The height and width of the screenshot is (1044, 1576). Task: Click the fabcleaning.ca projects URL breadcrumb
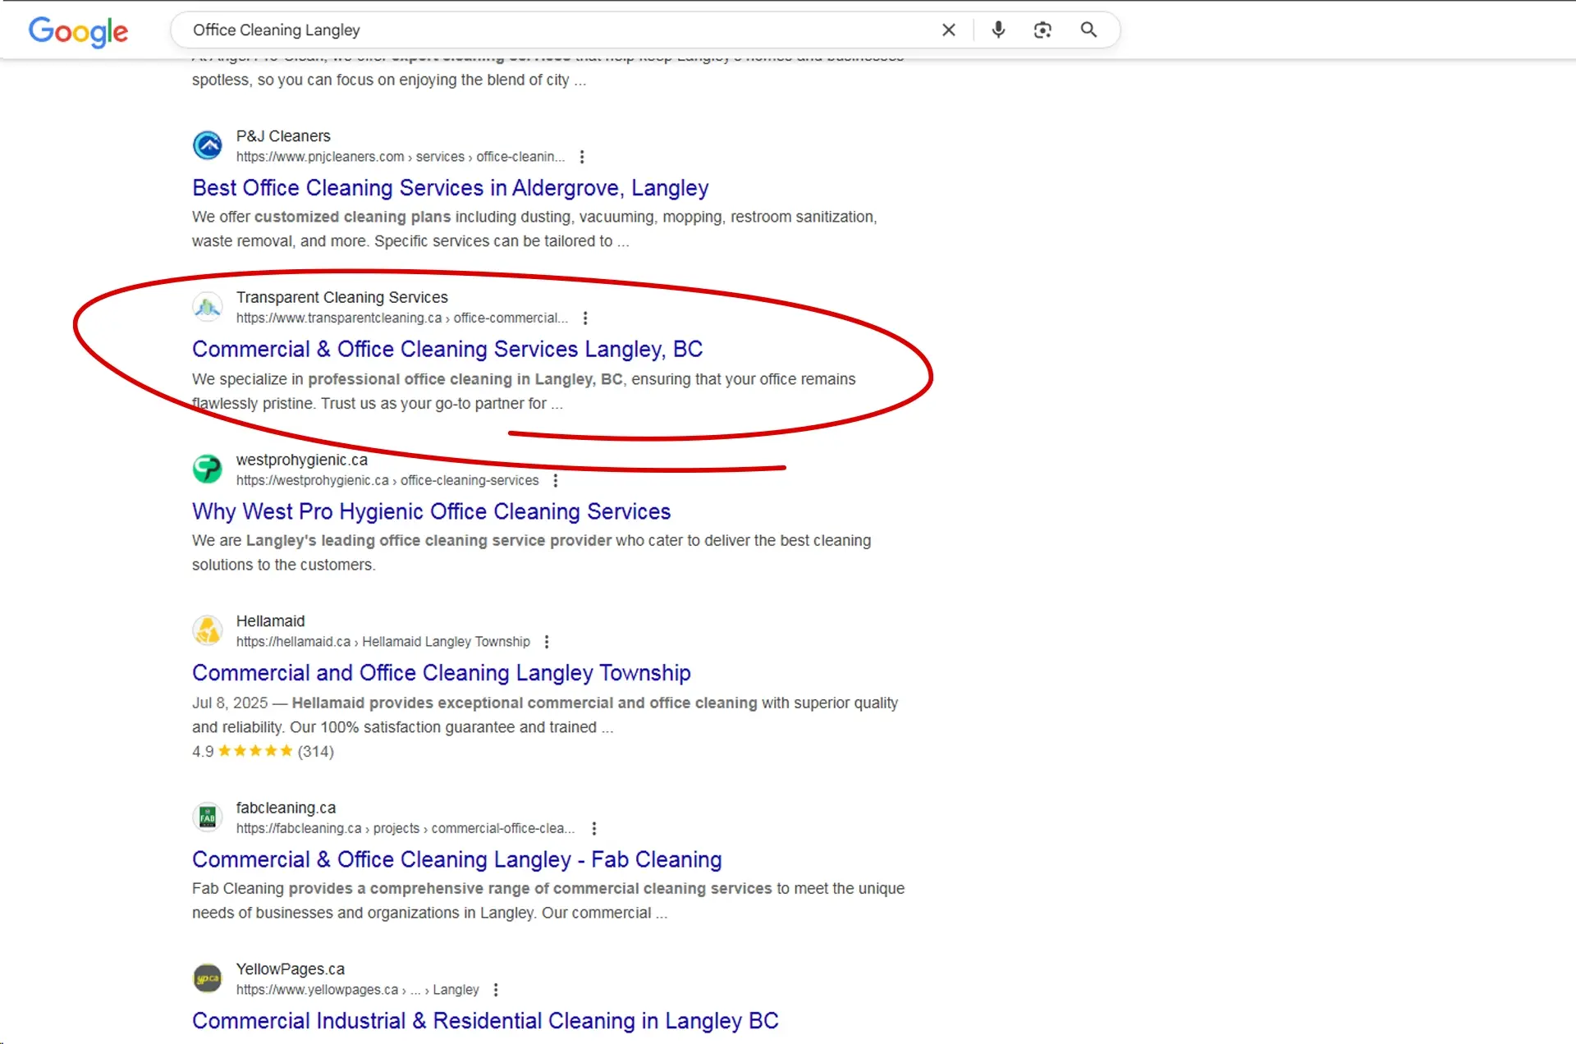point(405,829)
